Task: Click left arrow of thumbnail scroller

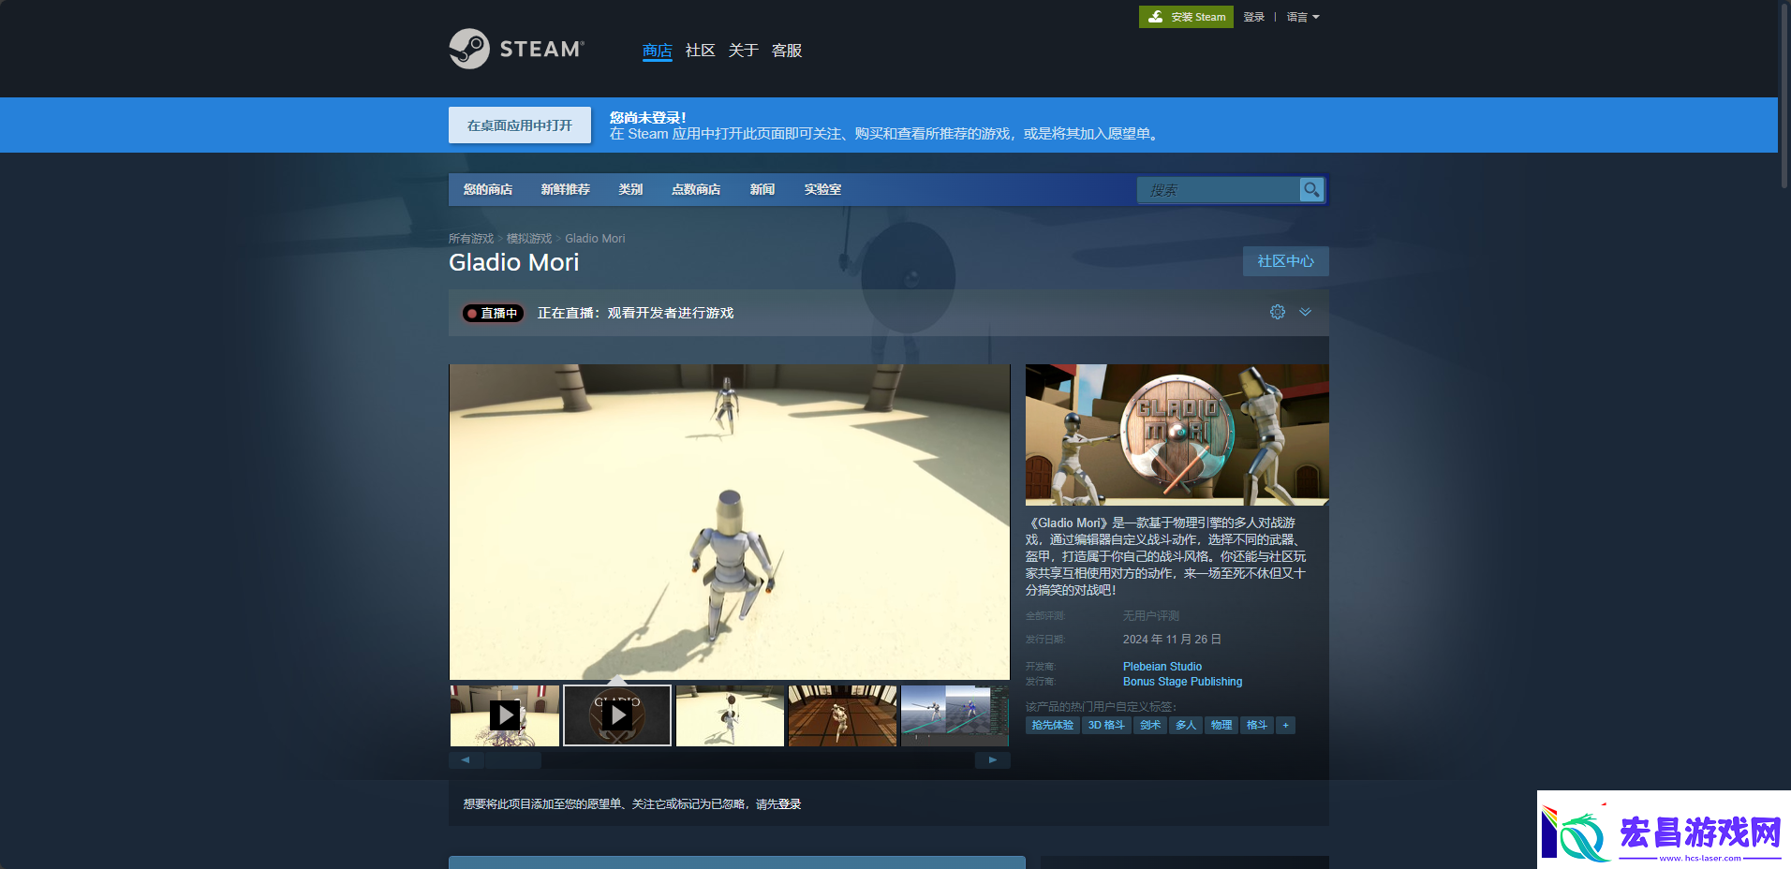Action: (x=466, y=760)
